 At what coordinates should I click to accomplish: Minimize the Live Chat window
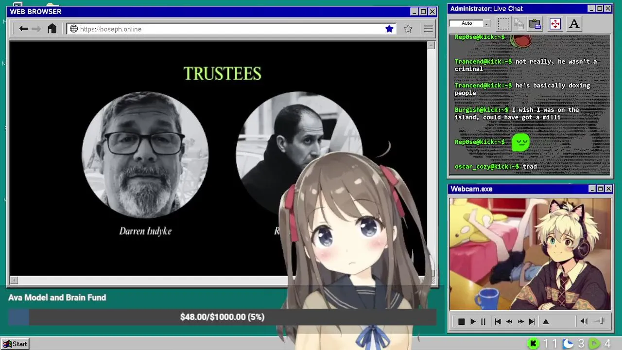click(591, 9)
